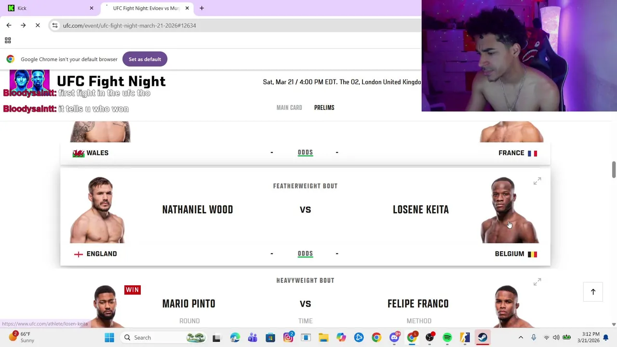Set Chrome as default browser

145,59
